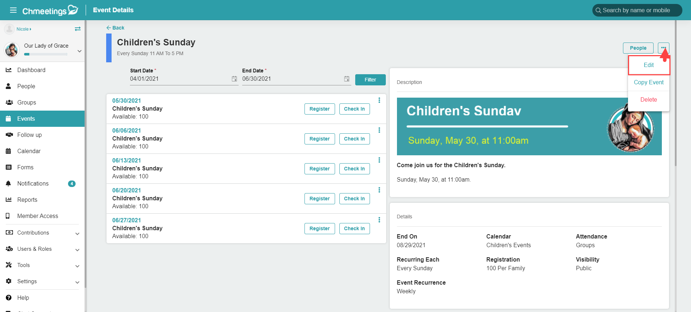Open the Start Date calendar picker icon
The image size is (691, 312).
(x=234, y=79)
